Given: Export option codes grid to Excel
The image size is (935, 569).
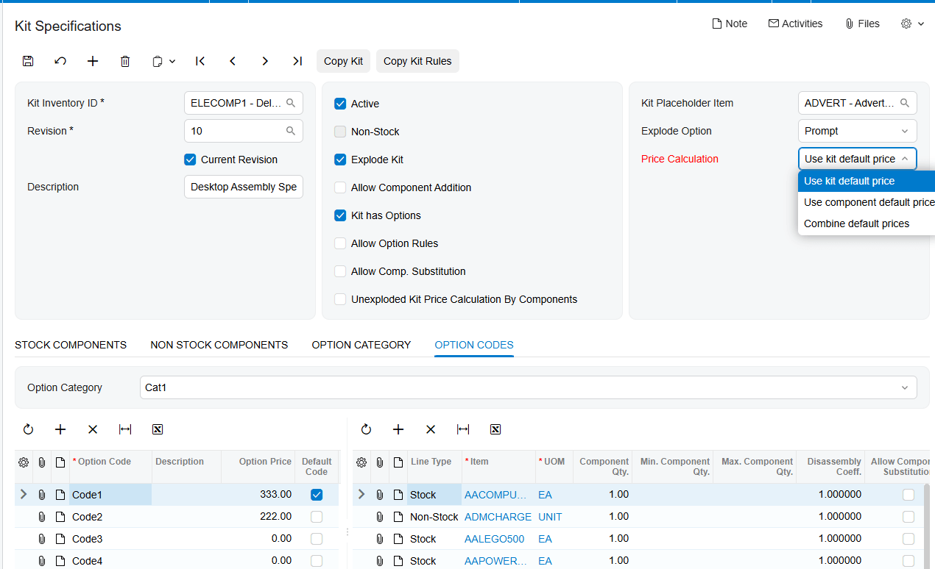Looking at the screenshot, I should (158, 429).
